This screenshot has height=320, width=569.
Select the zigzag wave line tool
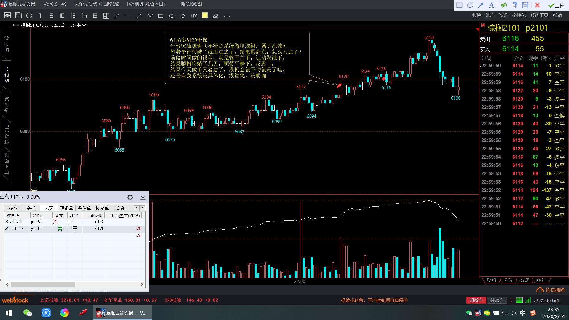coord(150,16)
